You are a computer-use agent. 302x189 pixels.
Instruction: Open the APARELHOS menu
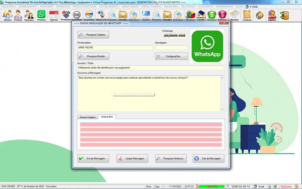63,6
